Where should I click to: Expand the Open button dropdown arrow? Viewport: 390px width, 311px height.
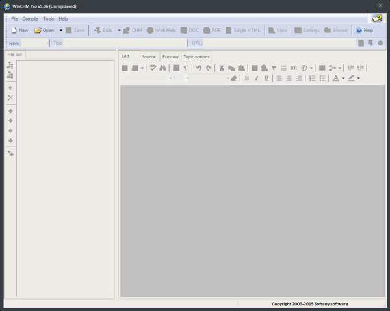point(61,31)
